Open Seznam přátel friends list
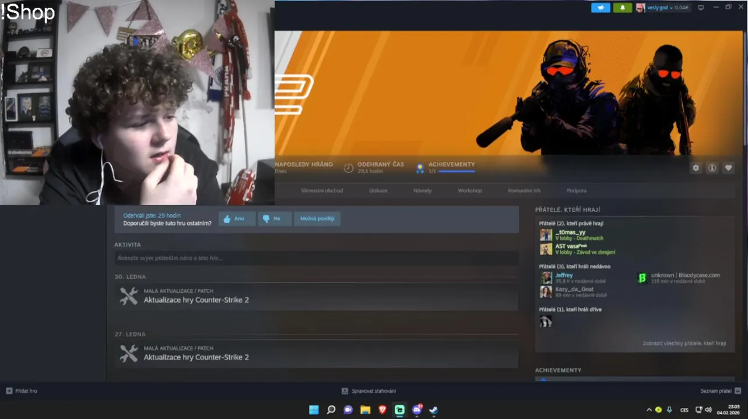The width and height of the screenshot is (748, 419). tap(721, 391)
